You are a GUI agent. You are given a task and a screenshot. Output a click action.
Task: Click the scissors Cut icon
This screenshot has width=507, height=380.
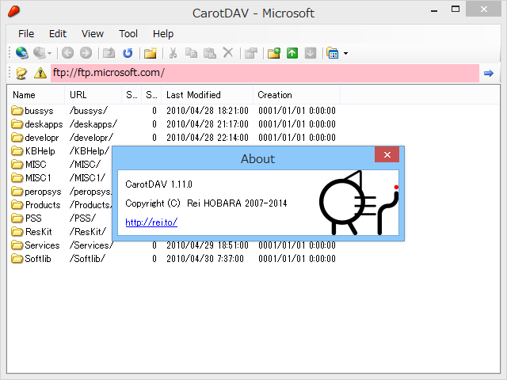[x=173, y=53]
